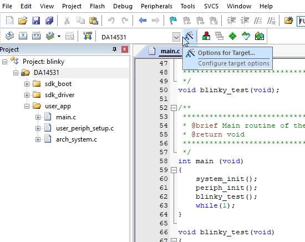Image resolution: width=305 pixels, height=242 pixels.
Task: Open the Debug menu
Action: (x=123, y=6)
